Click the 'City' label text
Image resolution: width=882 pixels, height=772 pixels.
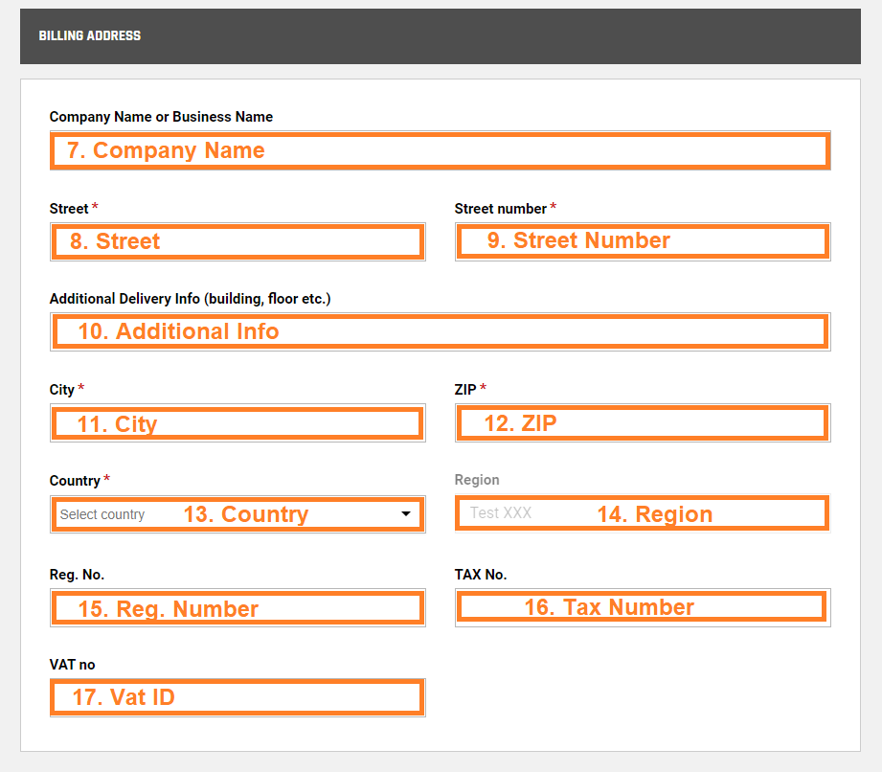coord(62,390)
